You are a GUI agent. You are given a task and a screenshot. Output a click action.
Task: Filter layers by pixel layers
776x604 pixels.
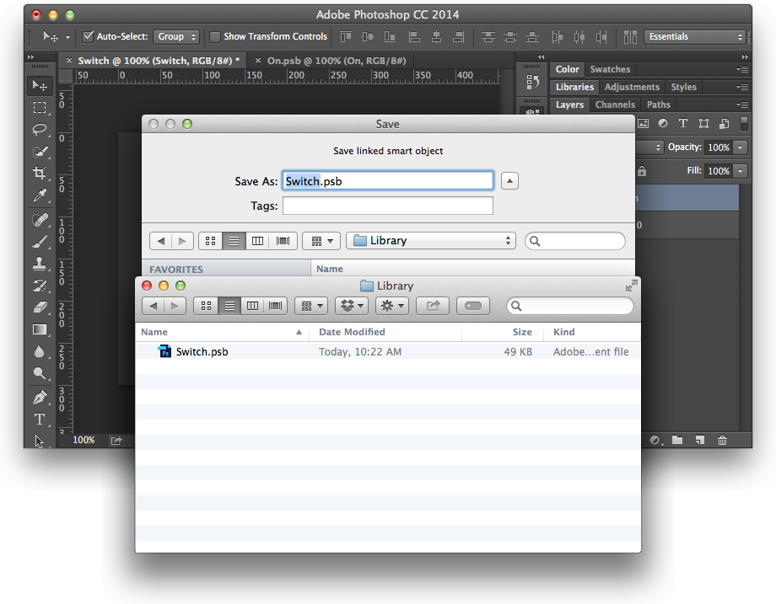tap(643, 124)
